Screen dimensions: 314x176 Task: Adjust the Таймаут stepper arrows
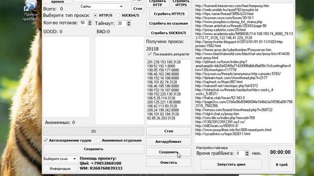129,23
